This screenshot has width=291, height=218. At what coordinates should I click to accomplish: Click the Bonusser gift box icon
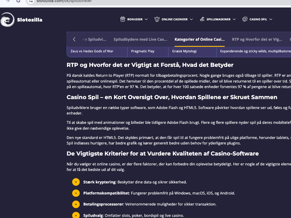(x=123, y=19)
